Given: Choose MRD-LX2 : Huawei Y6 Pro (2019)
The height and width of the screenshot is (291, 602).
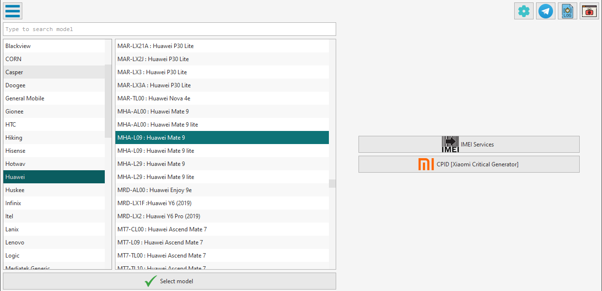Looking at the screenshot, I should (x=222, y=216).
